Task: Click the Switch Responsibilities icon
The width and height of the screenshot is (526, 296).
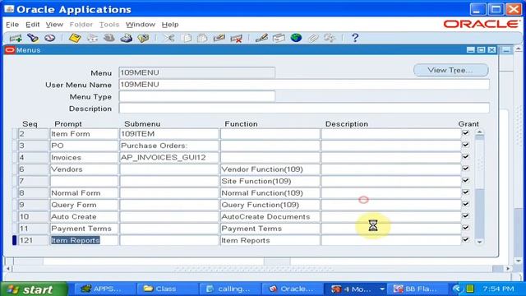Action: [x=109, y=38]
